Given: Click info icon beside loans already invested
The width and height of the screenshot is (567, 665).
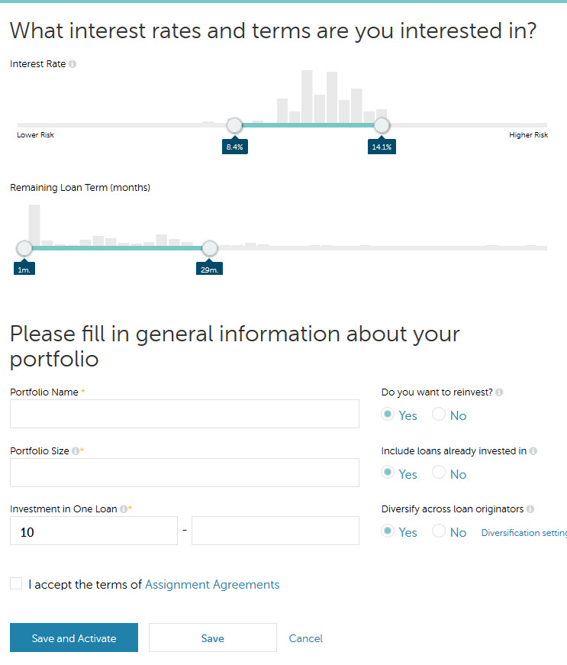Looking at the screenshot, I should coord(533,451).
